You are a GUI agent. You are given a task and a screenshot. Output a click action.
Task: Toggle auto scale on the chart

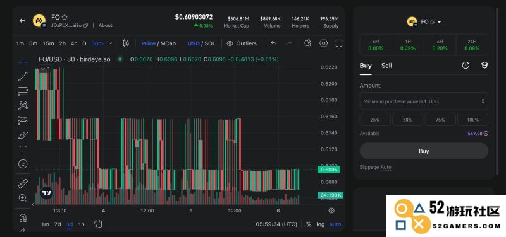[x=335, y=224]
